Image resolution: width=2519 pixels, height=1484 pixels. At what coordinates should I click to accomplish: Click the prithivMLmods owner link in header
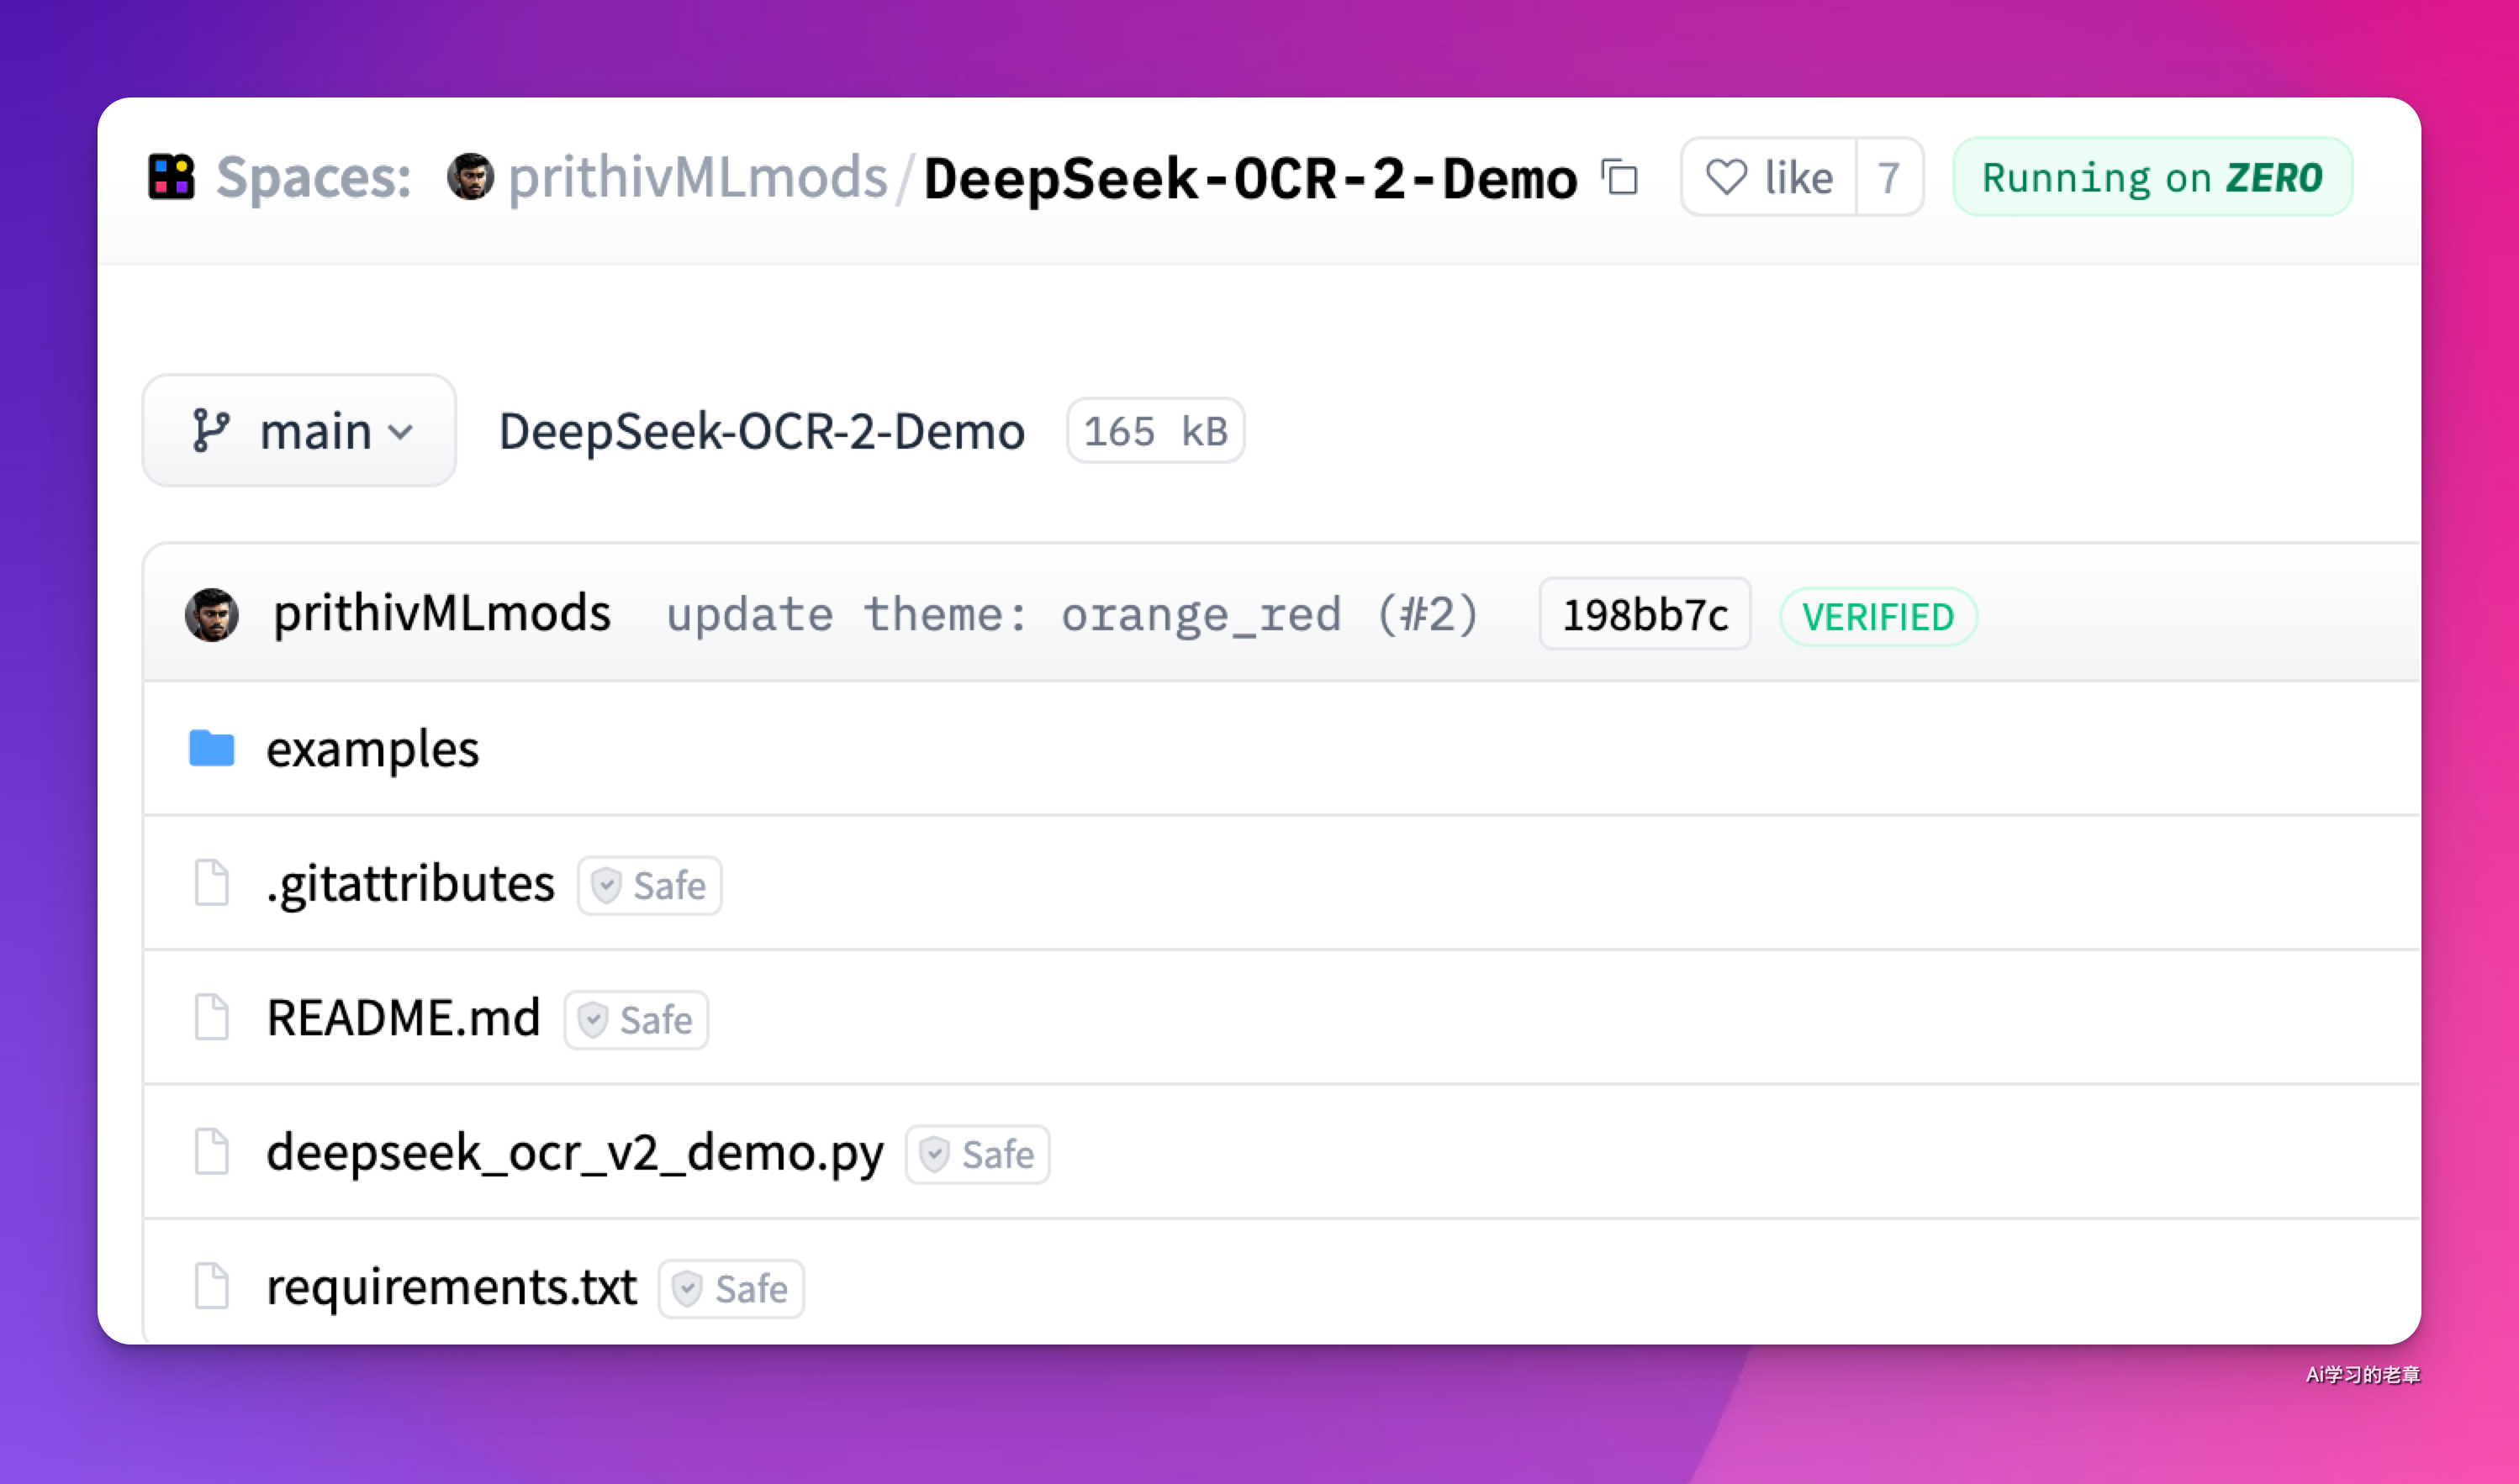pos(697,178)
